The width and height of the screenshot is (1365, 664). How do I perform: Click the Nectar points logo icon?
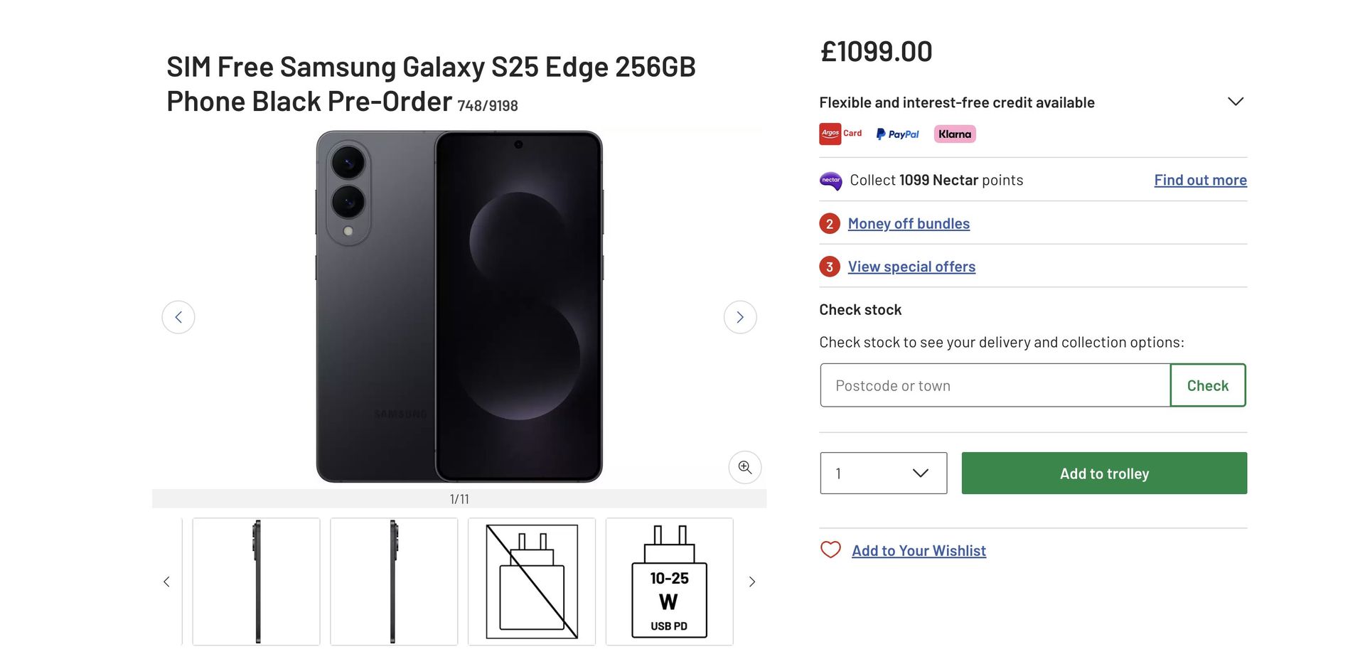pos(830,181)
